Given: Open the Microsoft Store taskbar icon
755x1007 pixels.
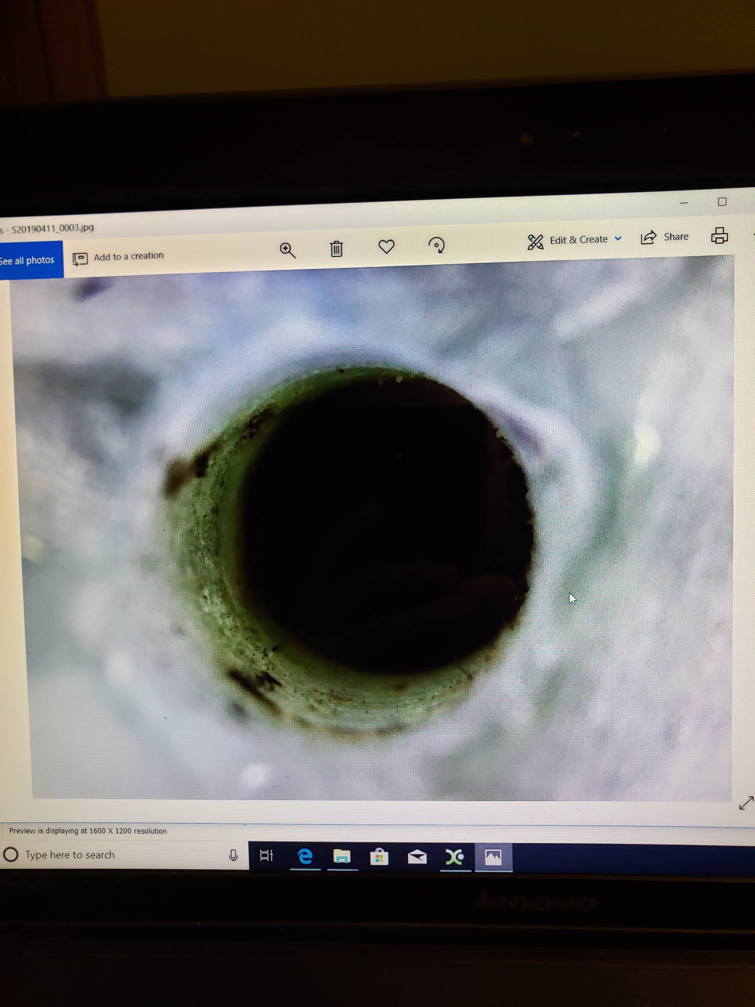Looking at the screenshot, I should pyautogui.click(x=379, y=857).
